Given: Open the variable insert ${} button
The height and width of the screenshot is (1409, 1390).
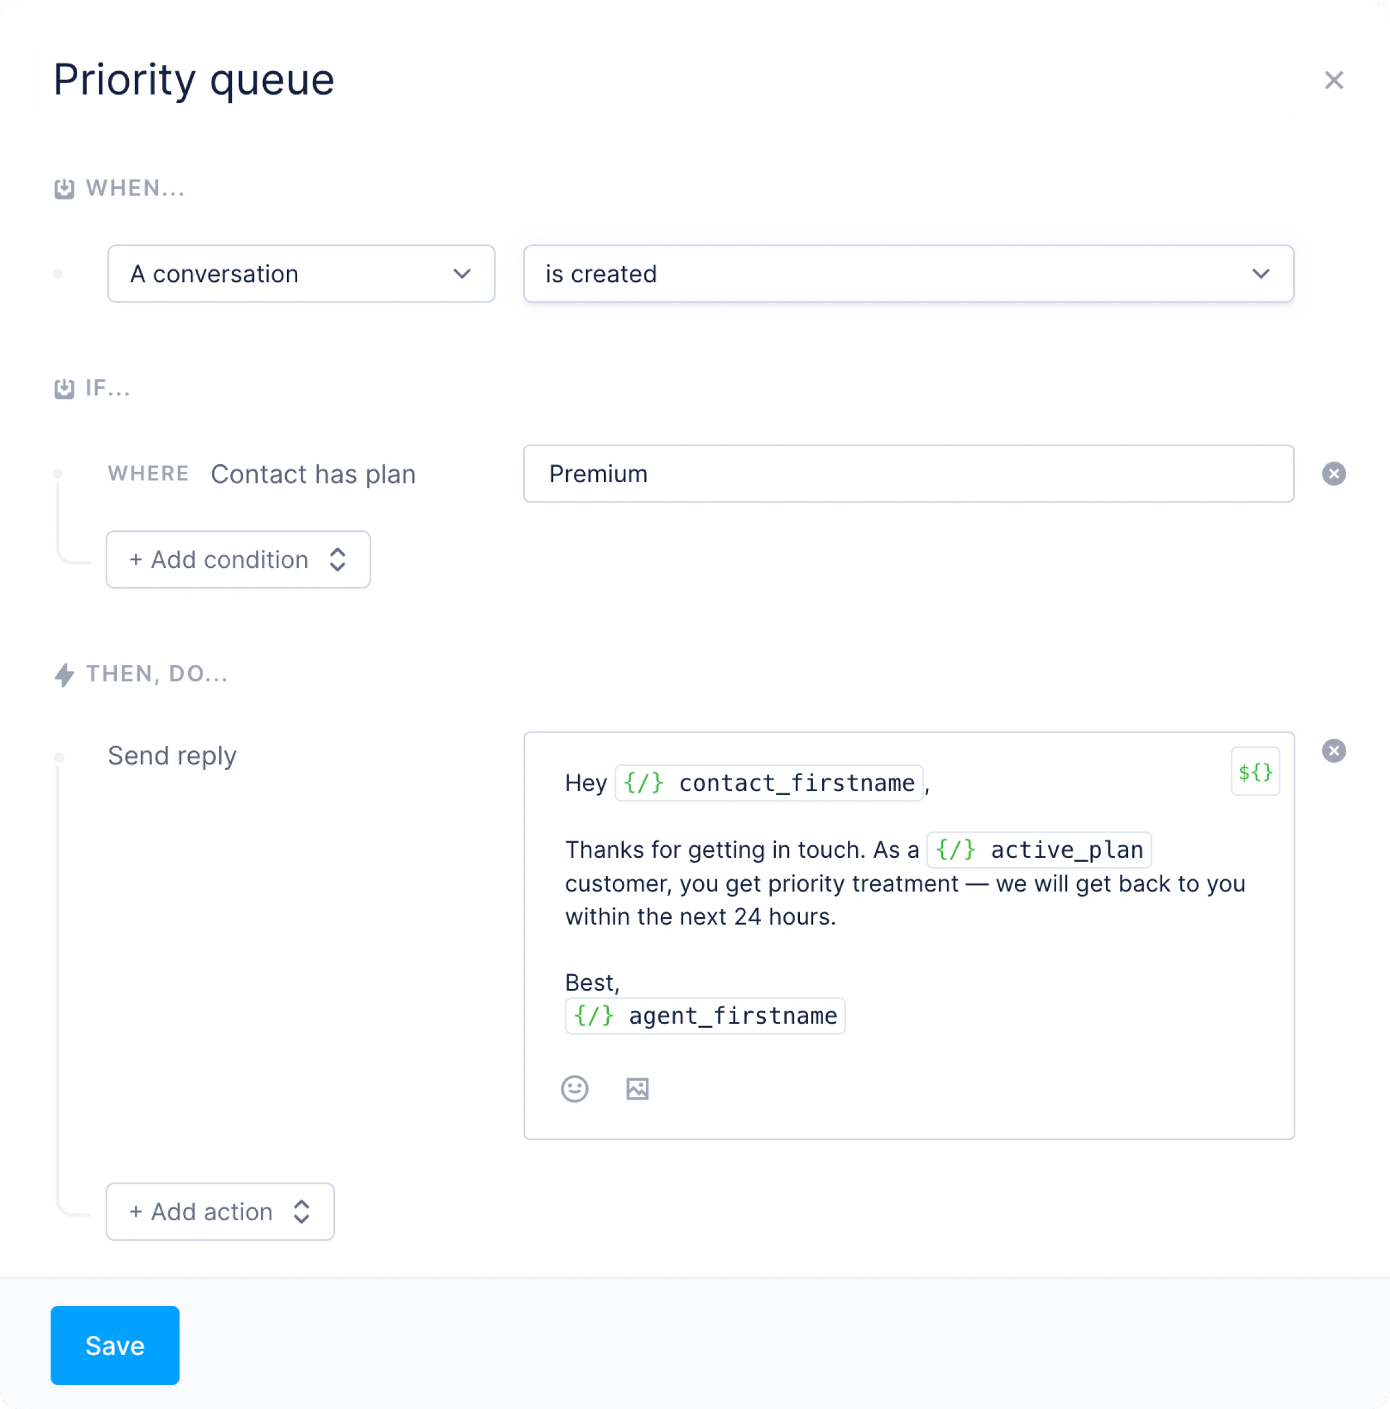Looking at the screenshot, I should tap(1255, 772).
